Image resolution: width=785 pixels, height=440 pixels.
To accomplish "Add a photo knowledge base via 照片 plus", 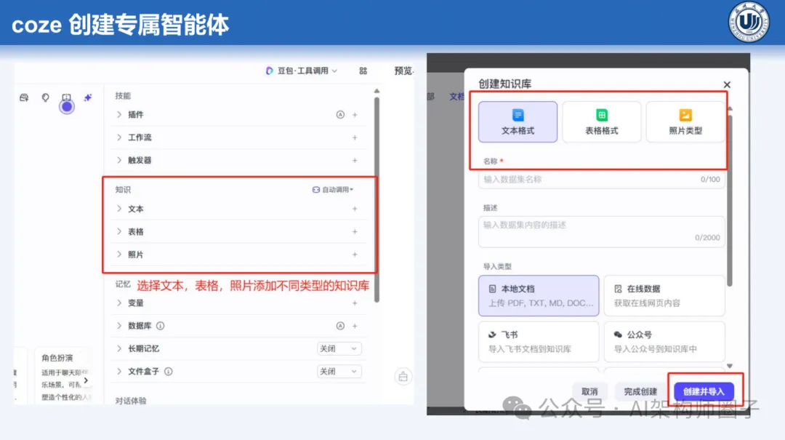I will point(355,255).
